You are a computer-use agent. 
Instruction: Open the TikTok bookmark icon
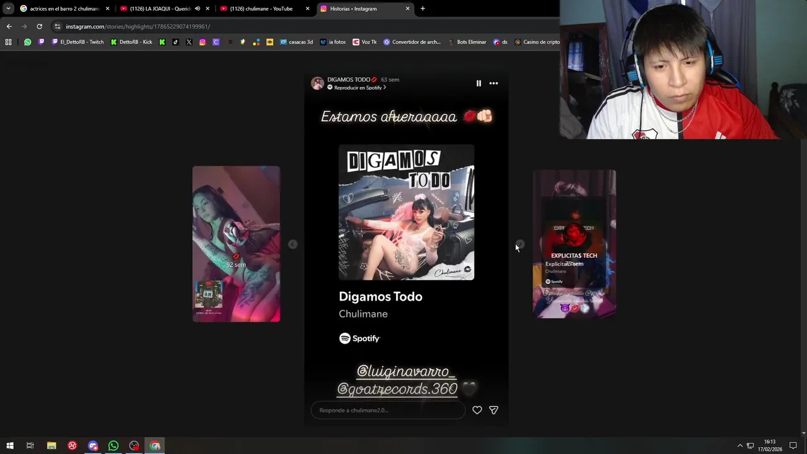pyautogui.click(x=175, y=42)
